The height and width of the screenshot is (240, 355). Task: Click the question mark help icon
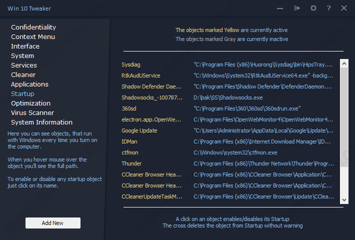click(x=328, y=8)
